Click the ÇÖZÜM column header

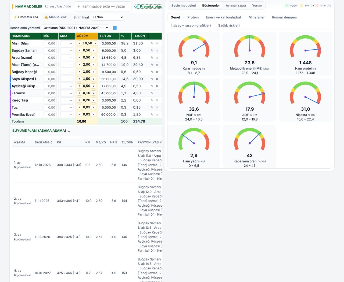click(86, 36)
